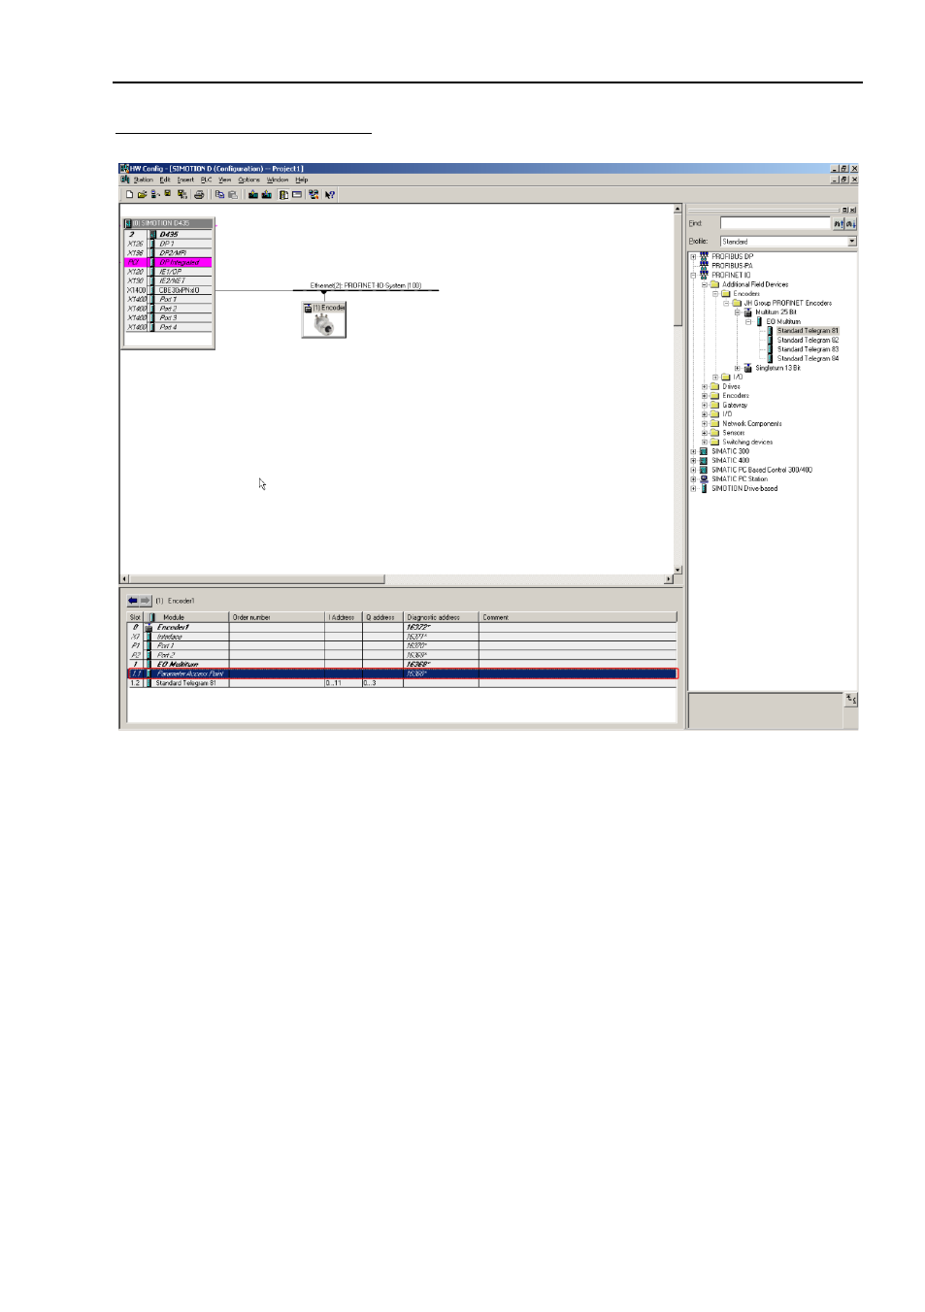Select Standard Telegram 83 in catalog tree
Screen dimensions: 925x1312
click(x=808, y=349)
